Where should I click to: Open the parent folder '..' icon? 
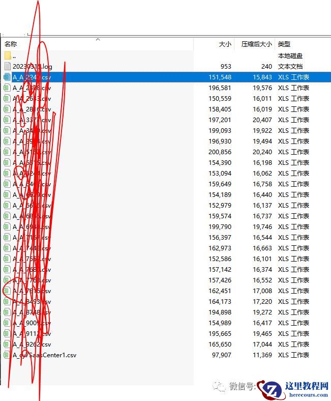click(x=8, y=55)
